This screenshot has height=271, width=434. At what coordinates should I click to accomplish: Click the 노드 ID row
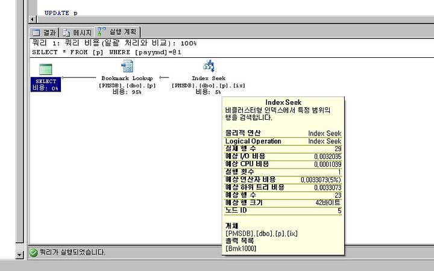(x=283, y=210)
